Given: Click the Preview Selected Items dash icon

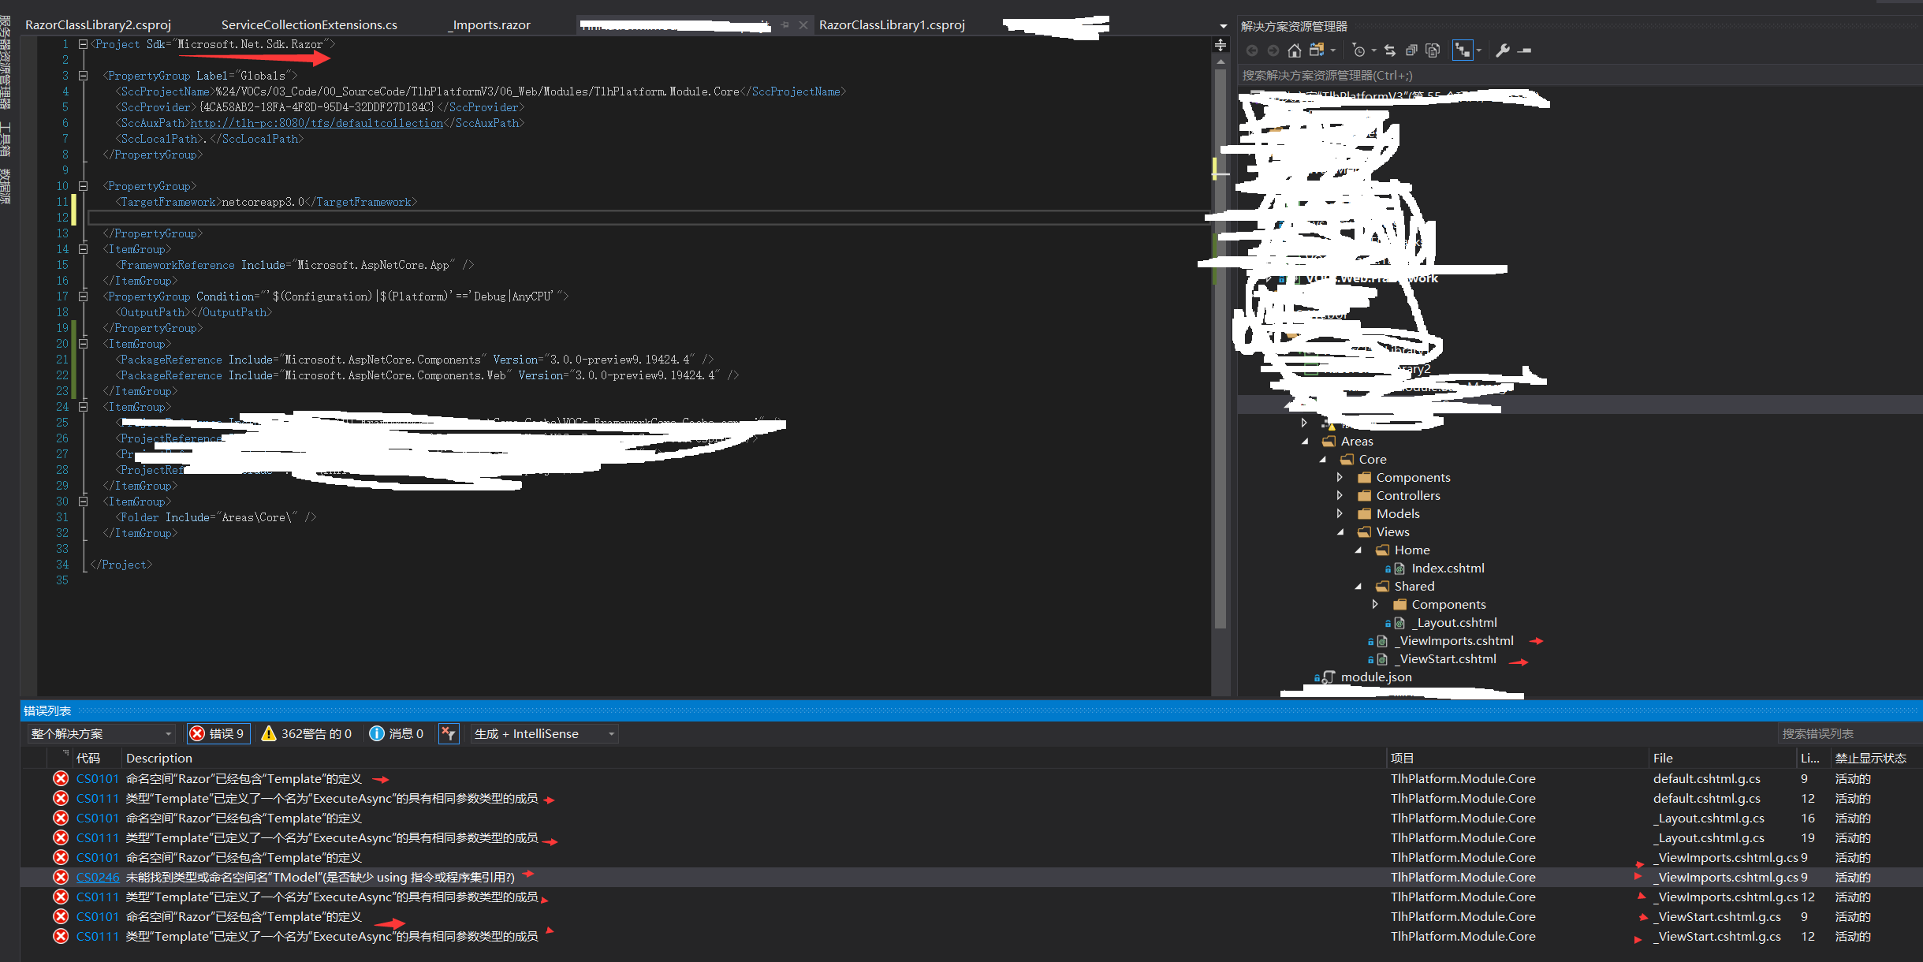Looking at the screenshot, I should 1525,50.
